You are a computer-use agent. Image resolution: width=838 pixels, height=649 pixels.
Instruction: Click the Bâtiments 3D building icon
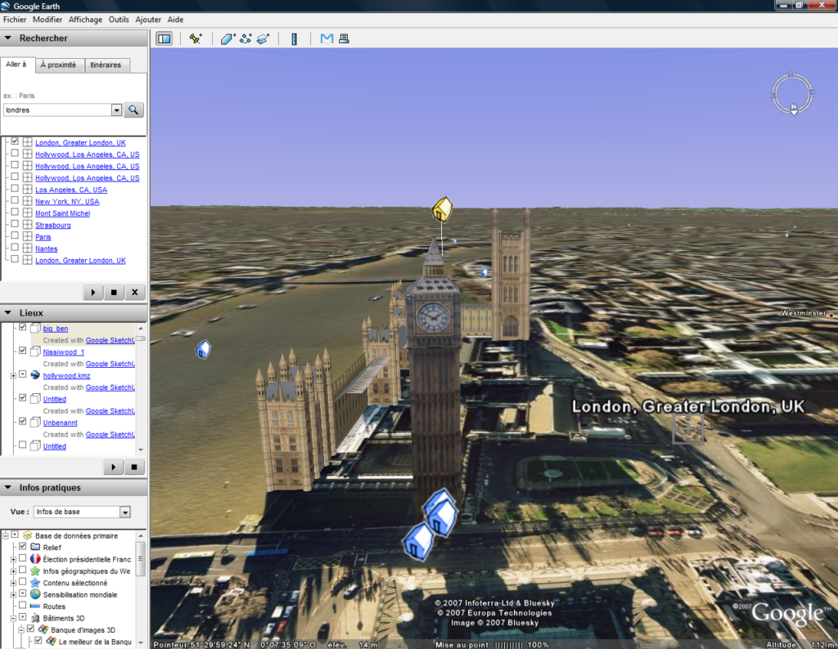click(35, 617)
